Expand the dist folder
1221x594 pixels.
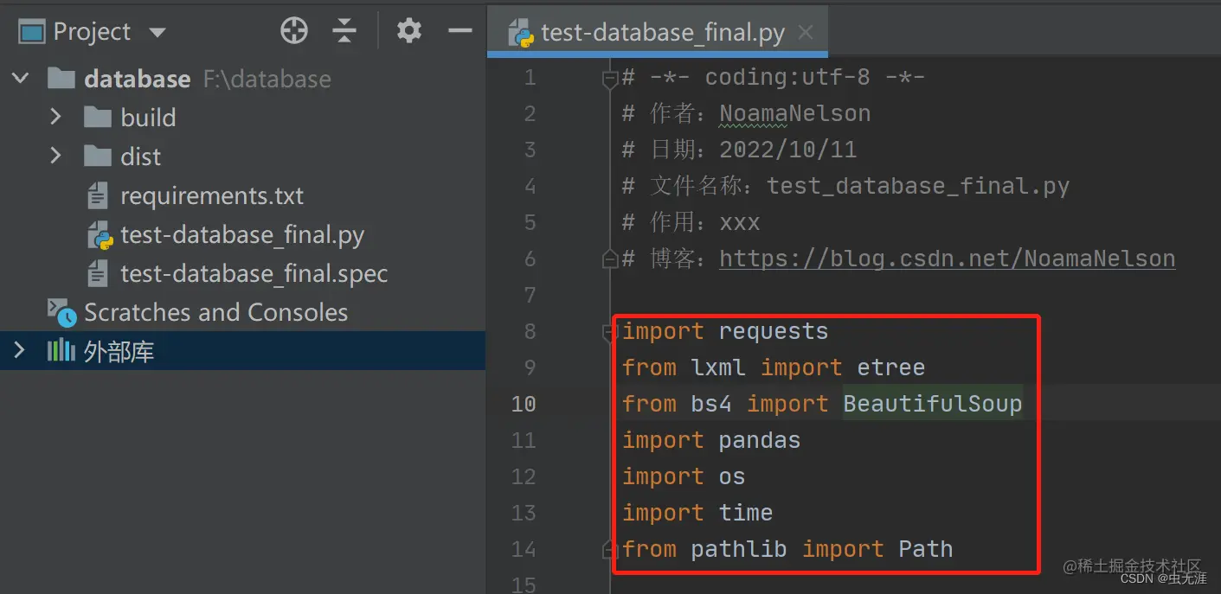click(x=56, y=156)
